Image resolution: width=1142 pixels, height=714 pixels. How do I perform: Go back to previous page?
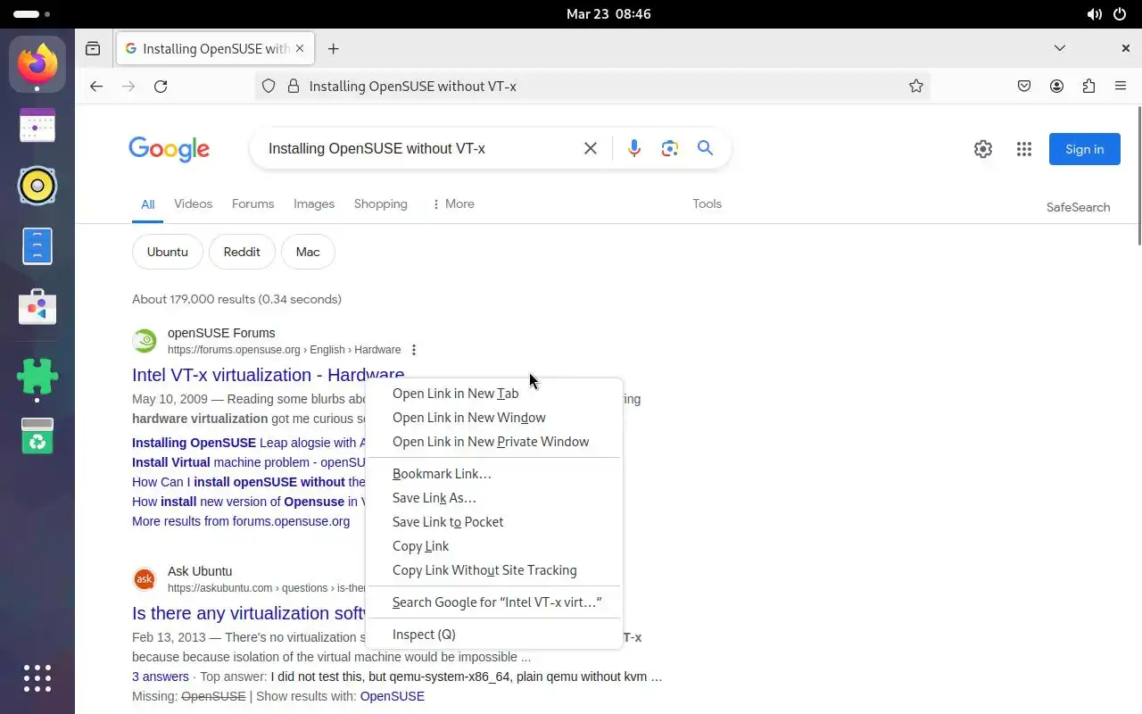pos(96,87)
